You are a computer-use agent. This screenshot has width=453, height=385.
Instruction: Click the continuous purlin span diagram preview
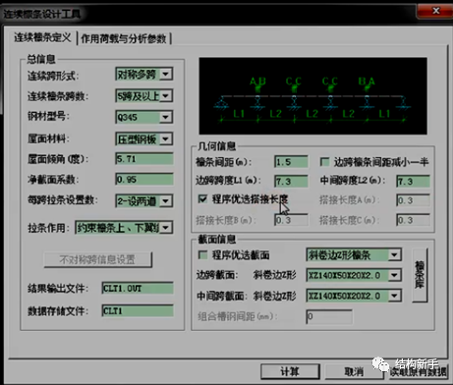312,95
